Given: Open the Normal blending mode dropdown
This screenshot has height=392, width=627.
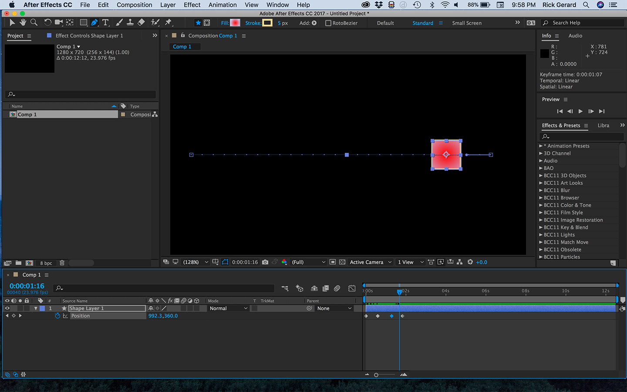Looking at the screenshot, I should click(x=228, y=308).
